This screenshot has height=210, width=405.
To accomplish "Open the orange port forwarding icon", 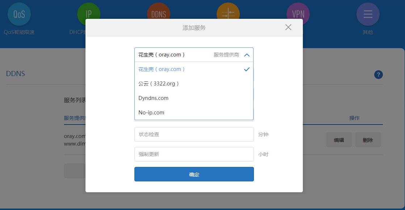I will (x=228, y=11).
